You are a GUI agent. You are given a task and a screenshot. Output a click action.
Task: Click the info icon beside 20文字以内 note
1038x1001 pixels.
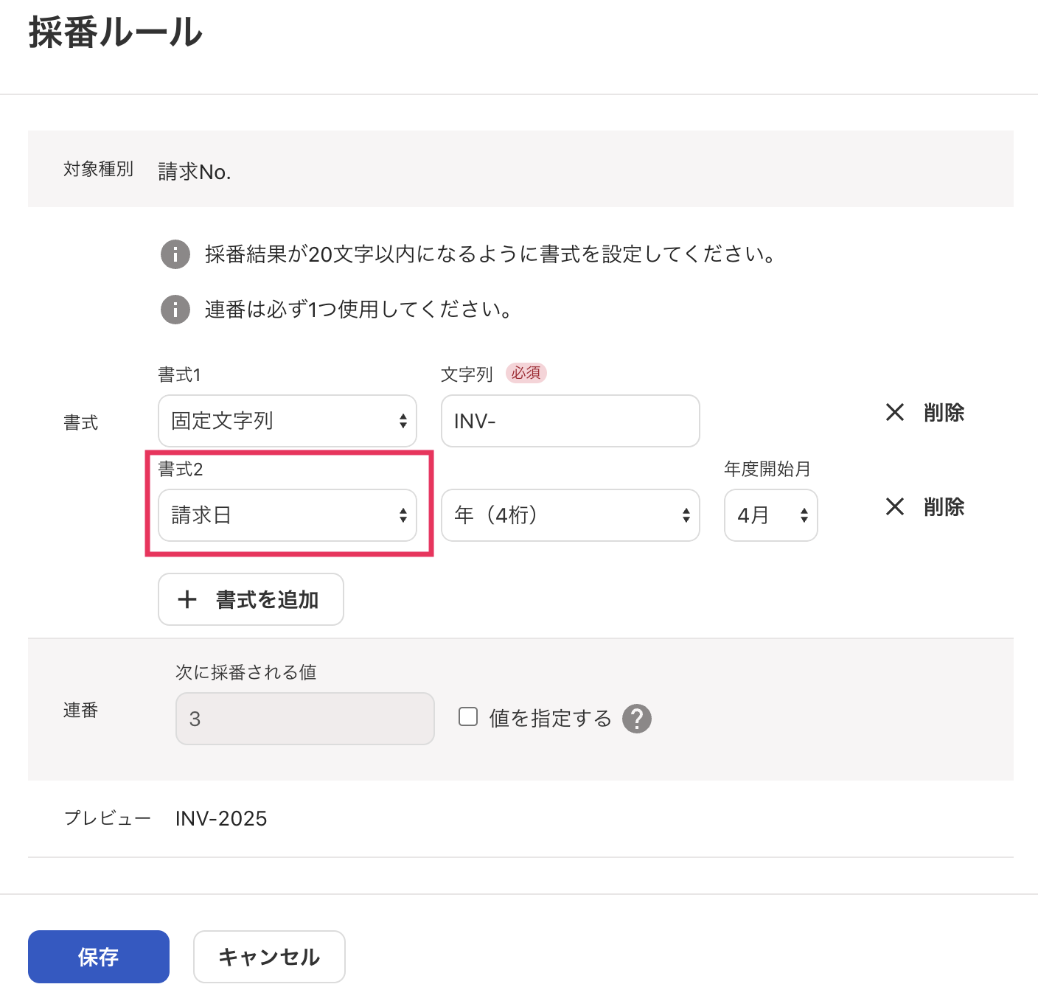pos(175,254)
